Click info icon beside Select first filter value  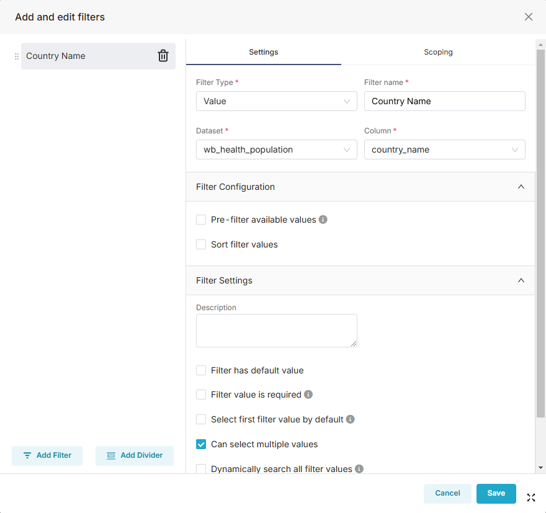click(x=351, y=419)
